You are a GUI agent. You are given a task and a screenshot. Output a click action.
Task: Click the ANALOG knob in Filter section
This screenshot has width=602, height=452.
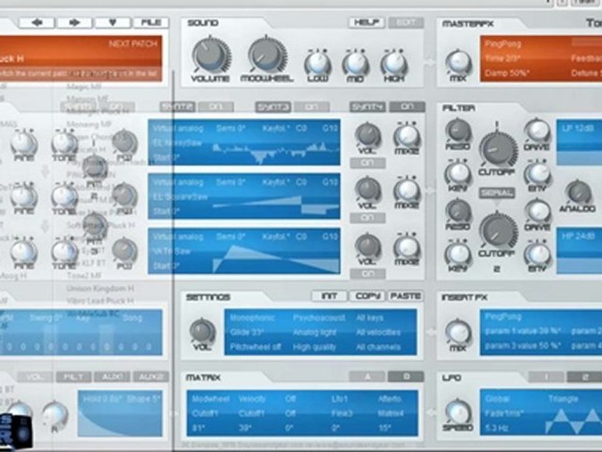(579, 193)
